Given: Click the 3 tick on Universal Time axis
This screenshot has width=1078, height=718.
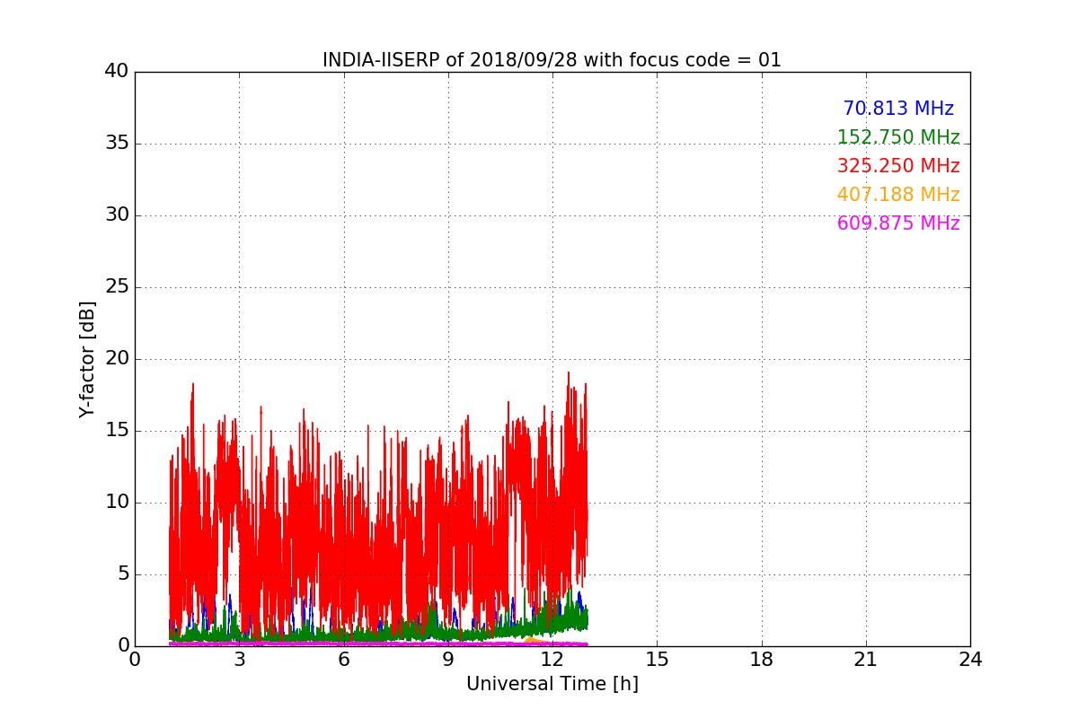Looking at the screenshot, I should (x=239, y=660).
